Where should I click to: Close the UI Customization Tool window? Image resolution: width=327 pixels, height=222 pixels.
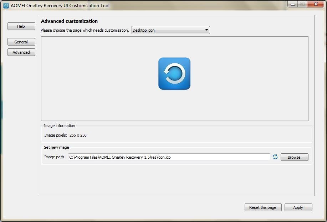click(316, 4)
